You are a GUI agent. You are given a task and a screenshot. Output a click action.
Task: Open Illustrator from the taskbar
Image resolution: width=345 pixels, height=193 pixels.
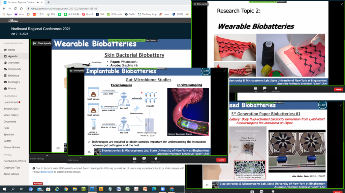point(101,189)
